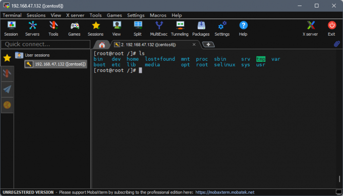
Task: Click the Quick connect input field
Action: tap(46, 44)
